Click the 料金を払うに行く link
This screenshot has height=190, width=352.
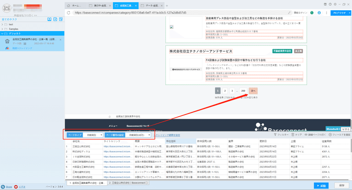tap(26, 15)
